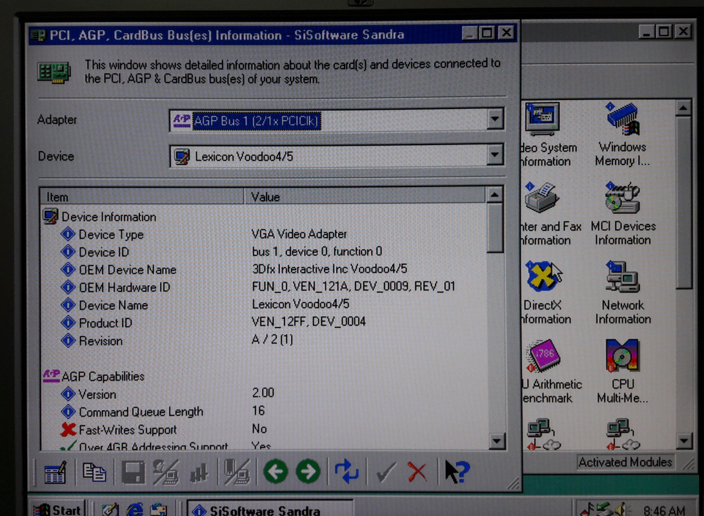Click background window scroll up arrow
This screenshot has width=704, height=516.
[683, 108]
